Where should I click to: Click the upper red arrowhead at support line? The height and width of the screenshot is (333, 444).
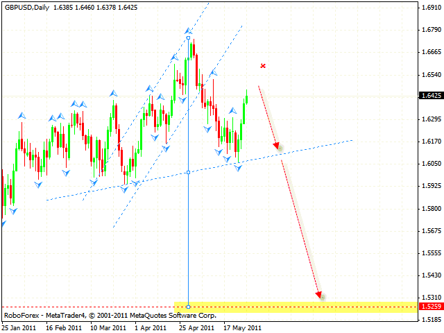click(x=277, y=146)
